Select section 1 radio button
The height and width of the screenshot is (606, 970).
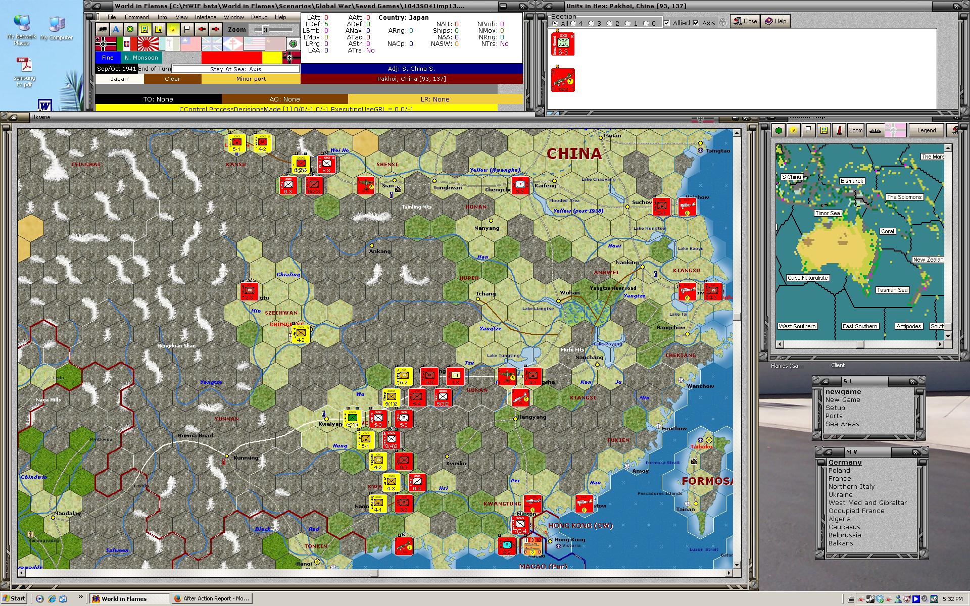[628, 23]
